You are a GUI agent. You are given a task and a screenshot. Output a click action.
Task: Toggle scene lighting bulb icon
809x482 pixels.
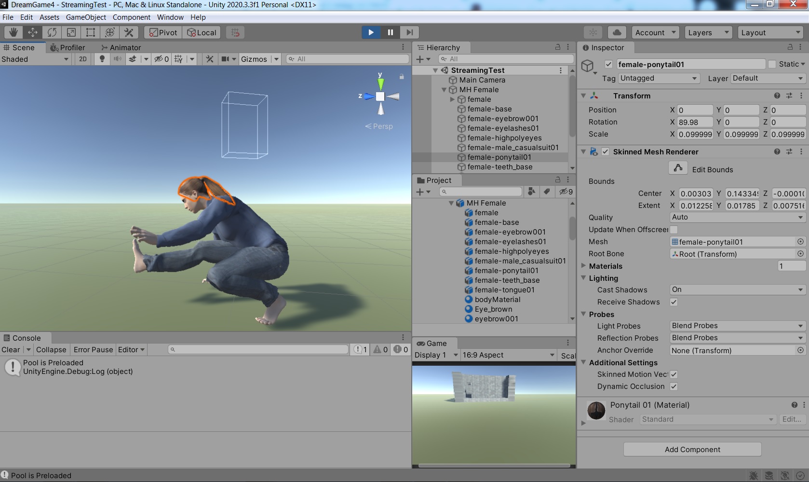pyautogui.click(x=102, y=59)
